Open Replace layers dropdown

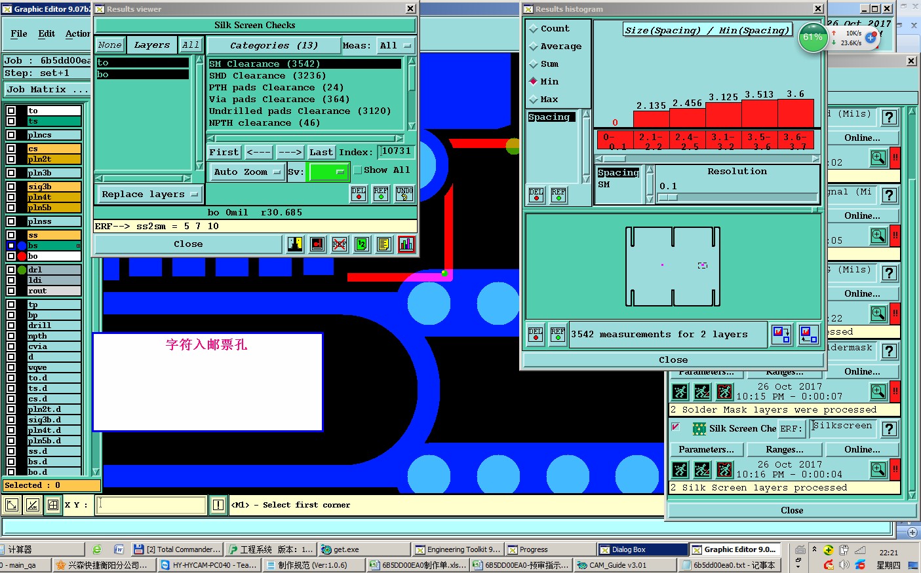pyautogui.click(x=149, y=194)
